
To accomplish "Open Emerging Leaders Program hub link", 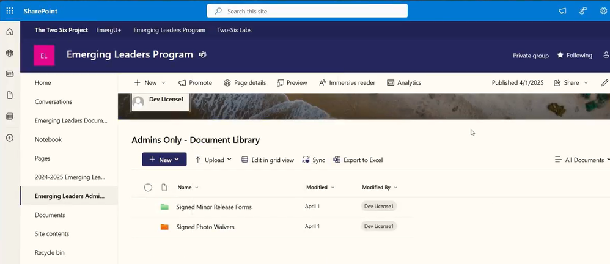I will (x=169, y=30).
